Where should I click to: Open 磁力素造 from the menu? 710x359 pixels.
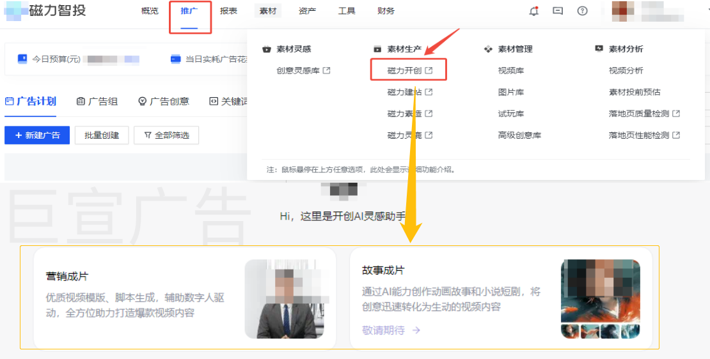click(x=405, y=114)
